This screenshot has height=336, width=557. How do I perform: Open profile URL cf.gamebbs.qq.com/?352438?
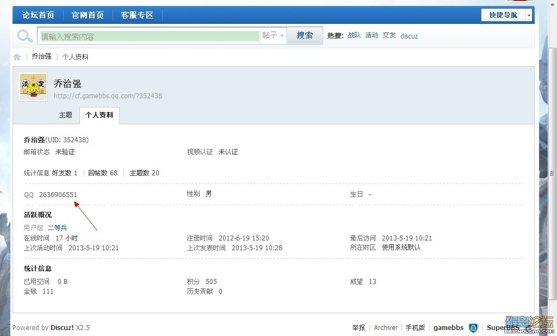[108, 96]
